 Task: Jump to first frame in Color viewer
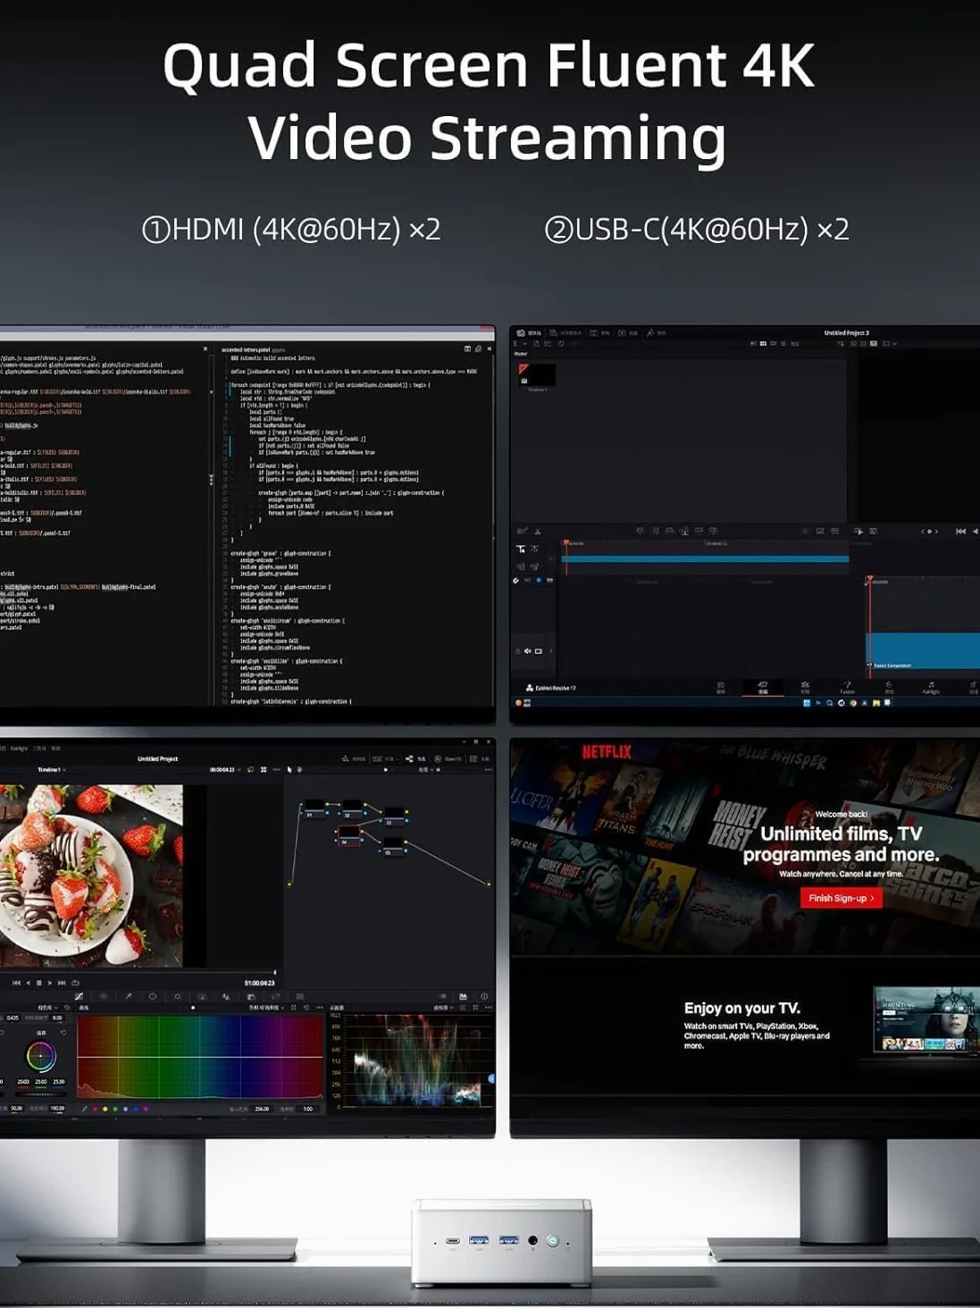[x=16, y=983]
